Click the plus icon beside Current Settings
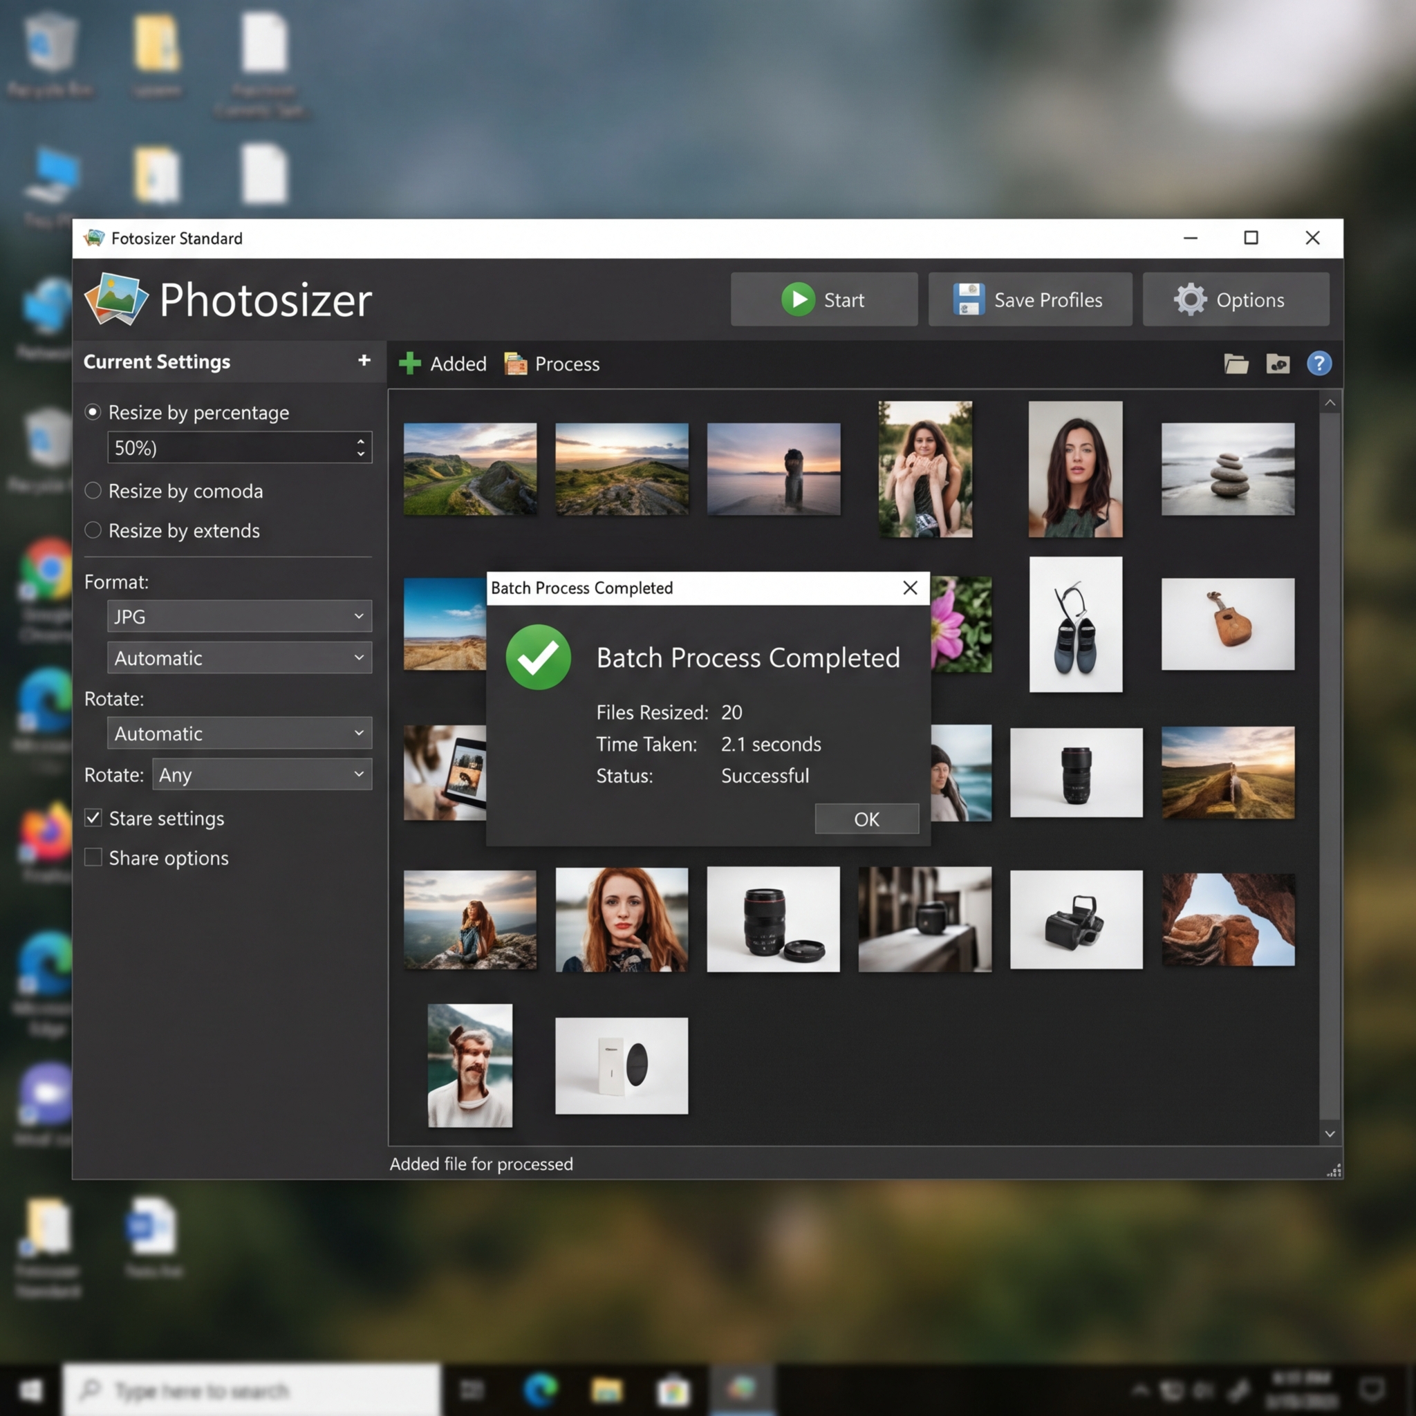 tap(364, 360)
